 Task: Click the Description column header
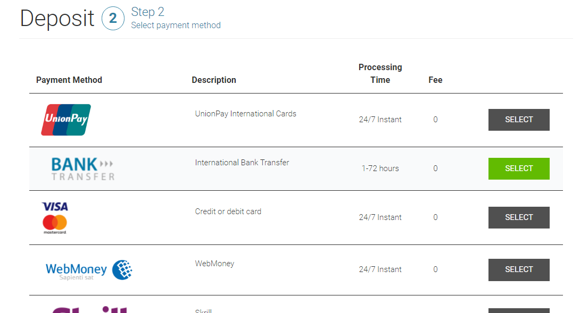coord(214,80)
